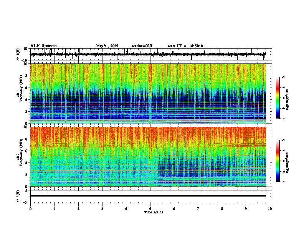Viewport: 304px width, 234px height.
Task: Click the "VLF Spectra" plot title
Action: click(43, 46)
